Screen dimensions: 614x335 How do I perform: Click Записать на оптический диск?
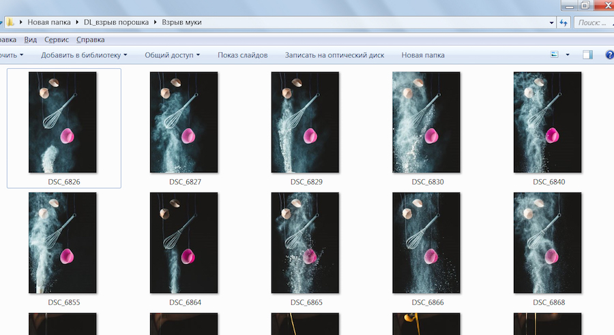[x=334, y=55]
